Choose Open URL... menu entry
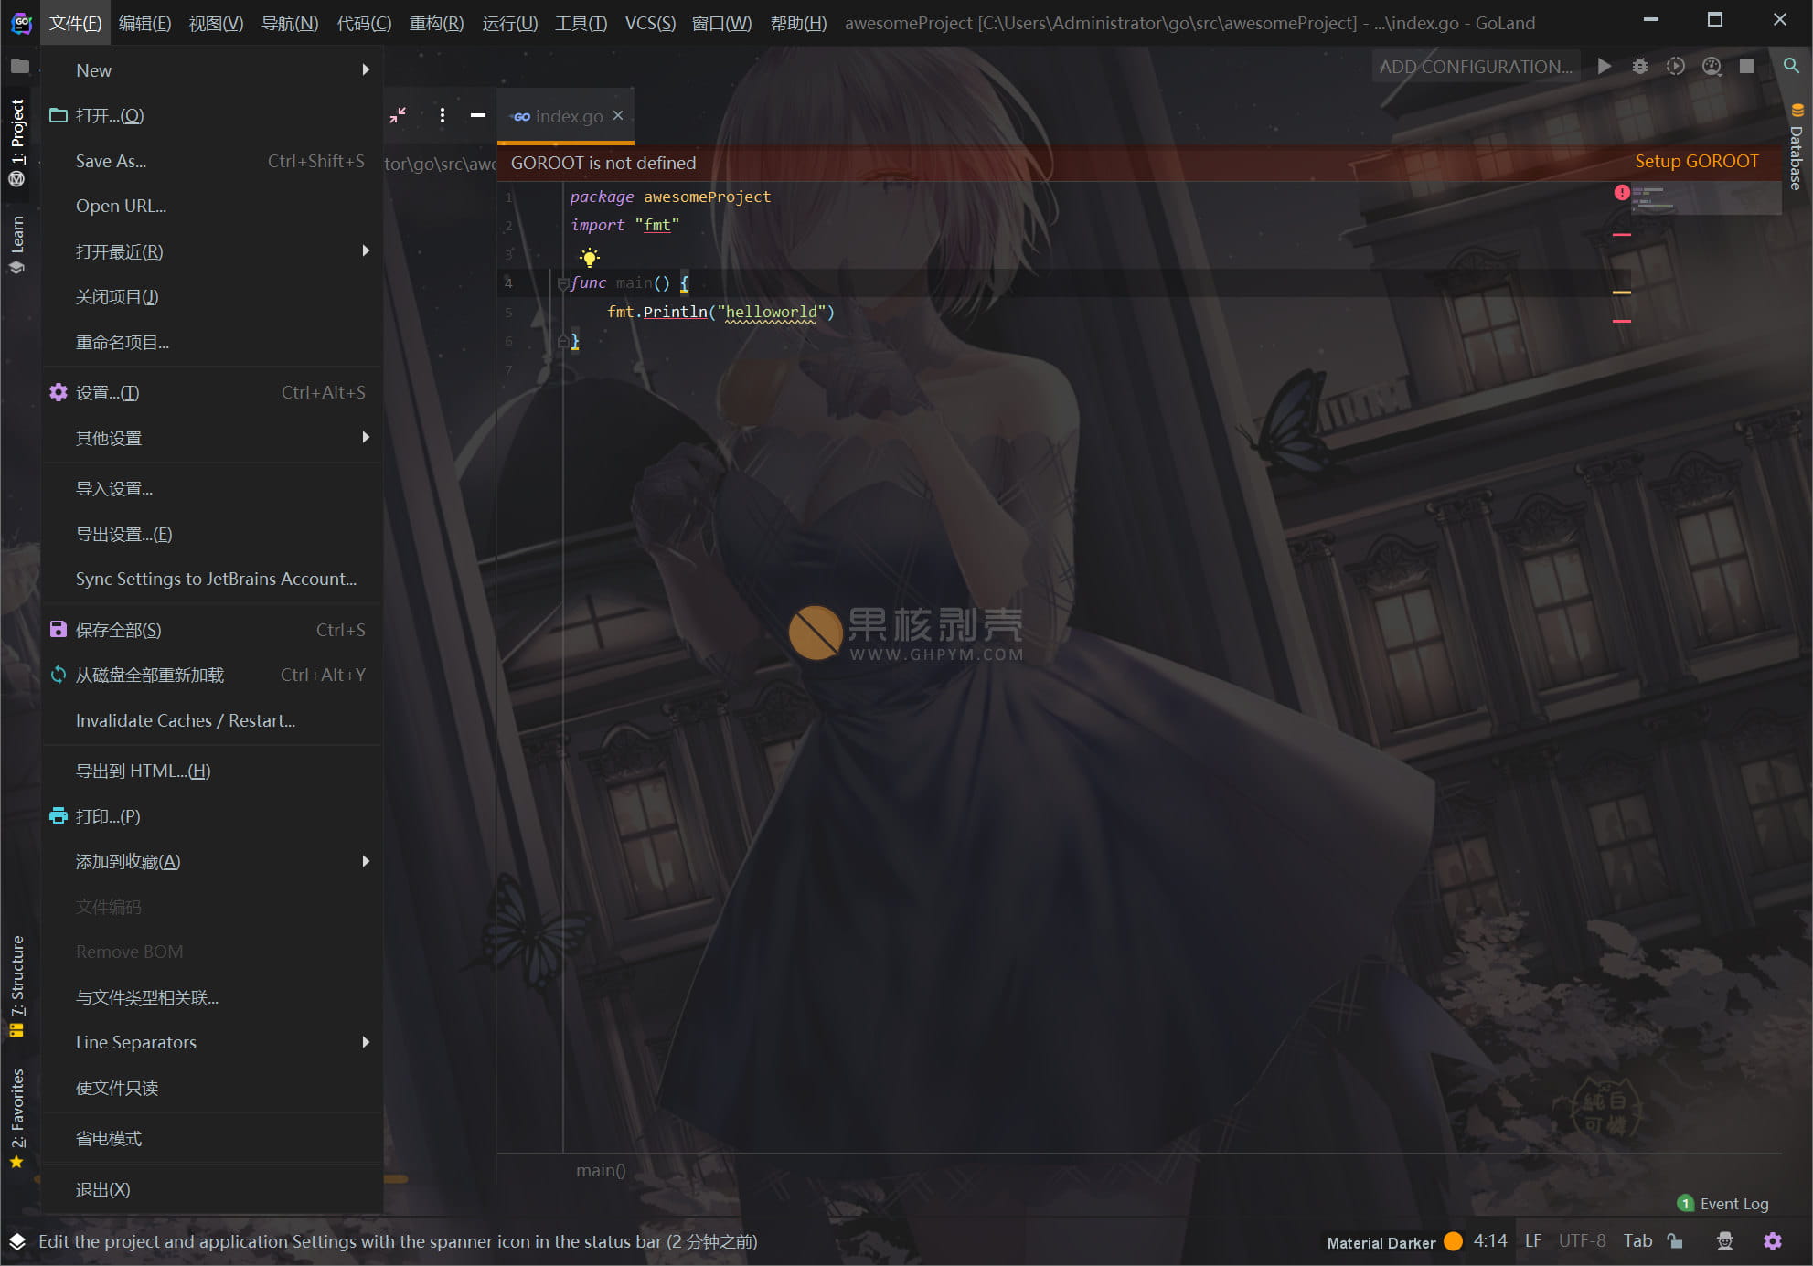This screenshot has width=1813, height=1266. click(212, 206)
